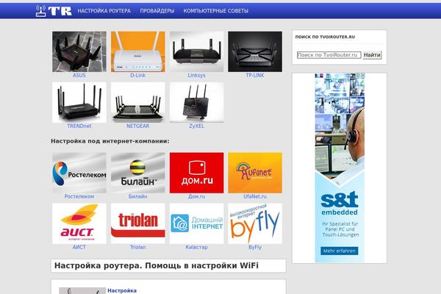The height and width of the screenshot is (294, 441).
Task: Click the s&t embedded ad logo
Action: pos(340,203)
